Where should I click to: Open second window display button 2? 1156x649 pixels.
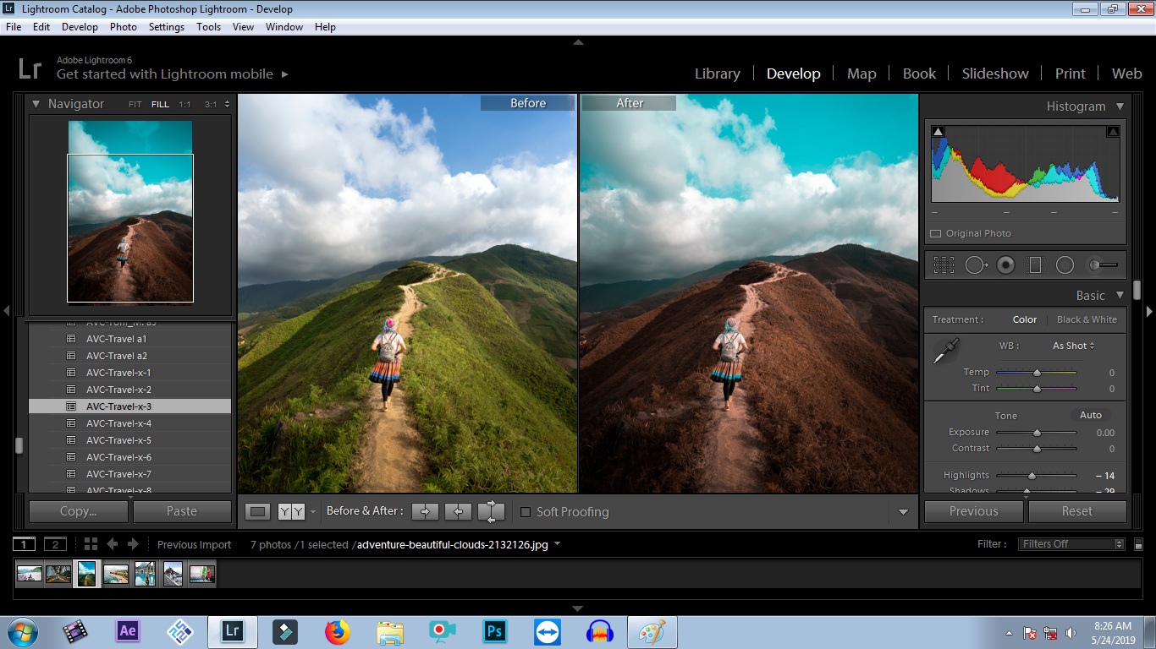pos(55,544)
